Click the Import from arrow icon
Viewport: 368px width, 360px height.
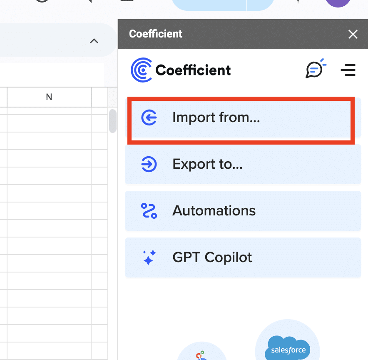pos(149,118)
